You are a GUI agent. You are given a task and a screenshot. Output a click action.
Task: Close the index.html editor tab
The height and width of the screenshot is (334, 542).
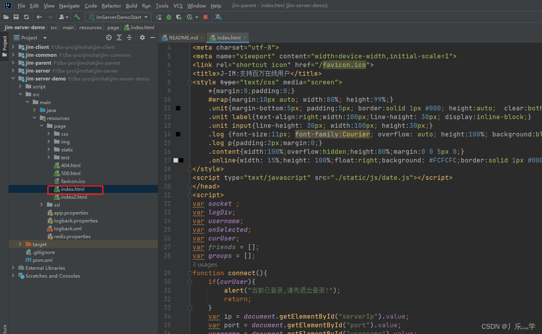point(245,37)
